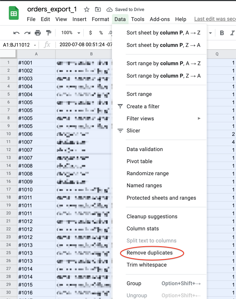Click the Slicer lines icon
236x299 pixels.
click(x=120, y=131)
